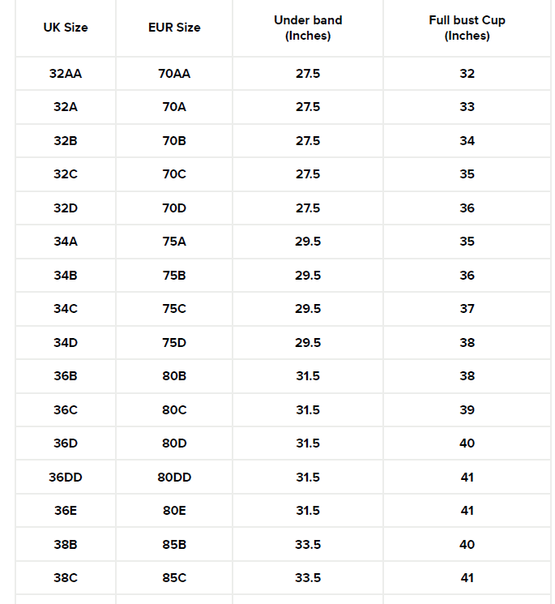Select the 80E EUR size cell
The image size is (555, 604).
(x=174, y=511)
